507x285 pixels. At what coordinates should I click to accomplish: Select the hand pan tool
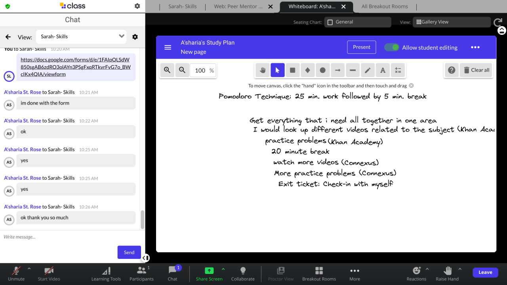pyautogui.click(x=262, y=70)
